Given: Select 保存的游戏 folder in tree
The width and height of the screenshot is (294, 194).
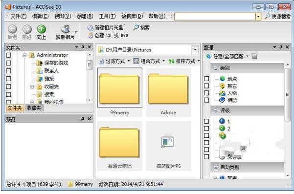Looking at the screenshot, I should tap(56, 63).
